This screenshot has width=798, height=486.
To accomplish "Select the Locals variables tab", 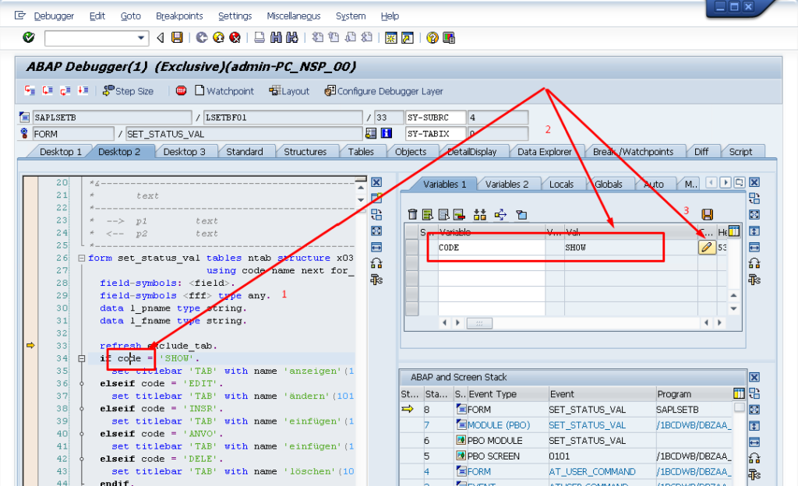I will click(x=561, y=185).
